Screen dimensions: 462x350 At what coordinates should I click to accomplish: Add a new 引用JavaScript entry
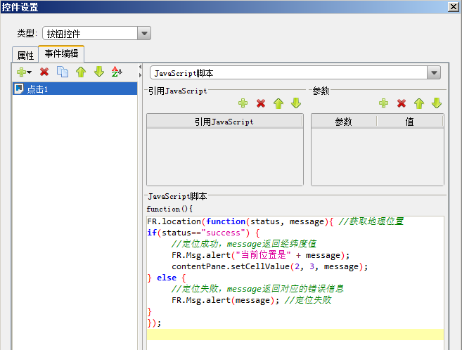click(243, 103)
